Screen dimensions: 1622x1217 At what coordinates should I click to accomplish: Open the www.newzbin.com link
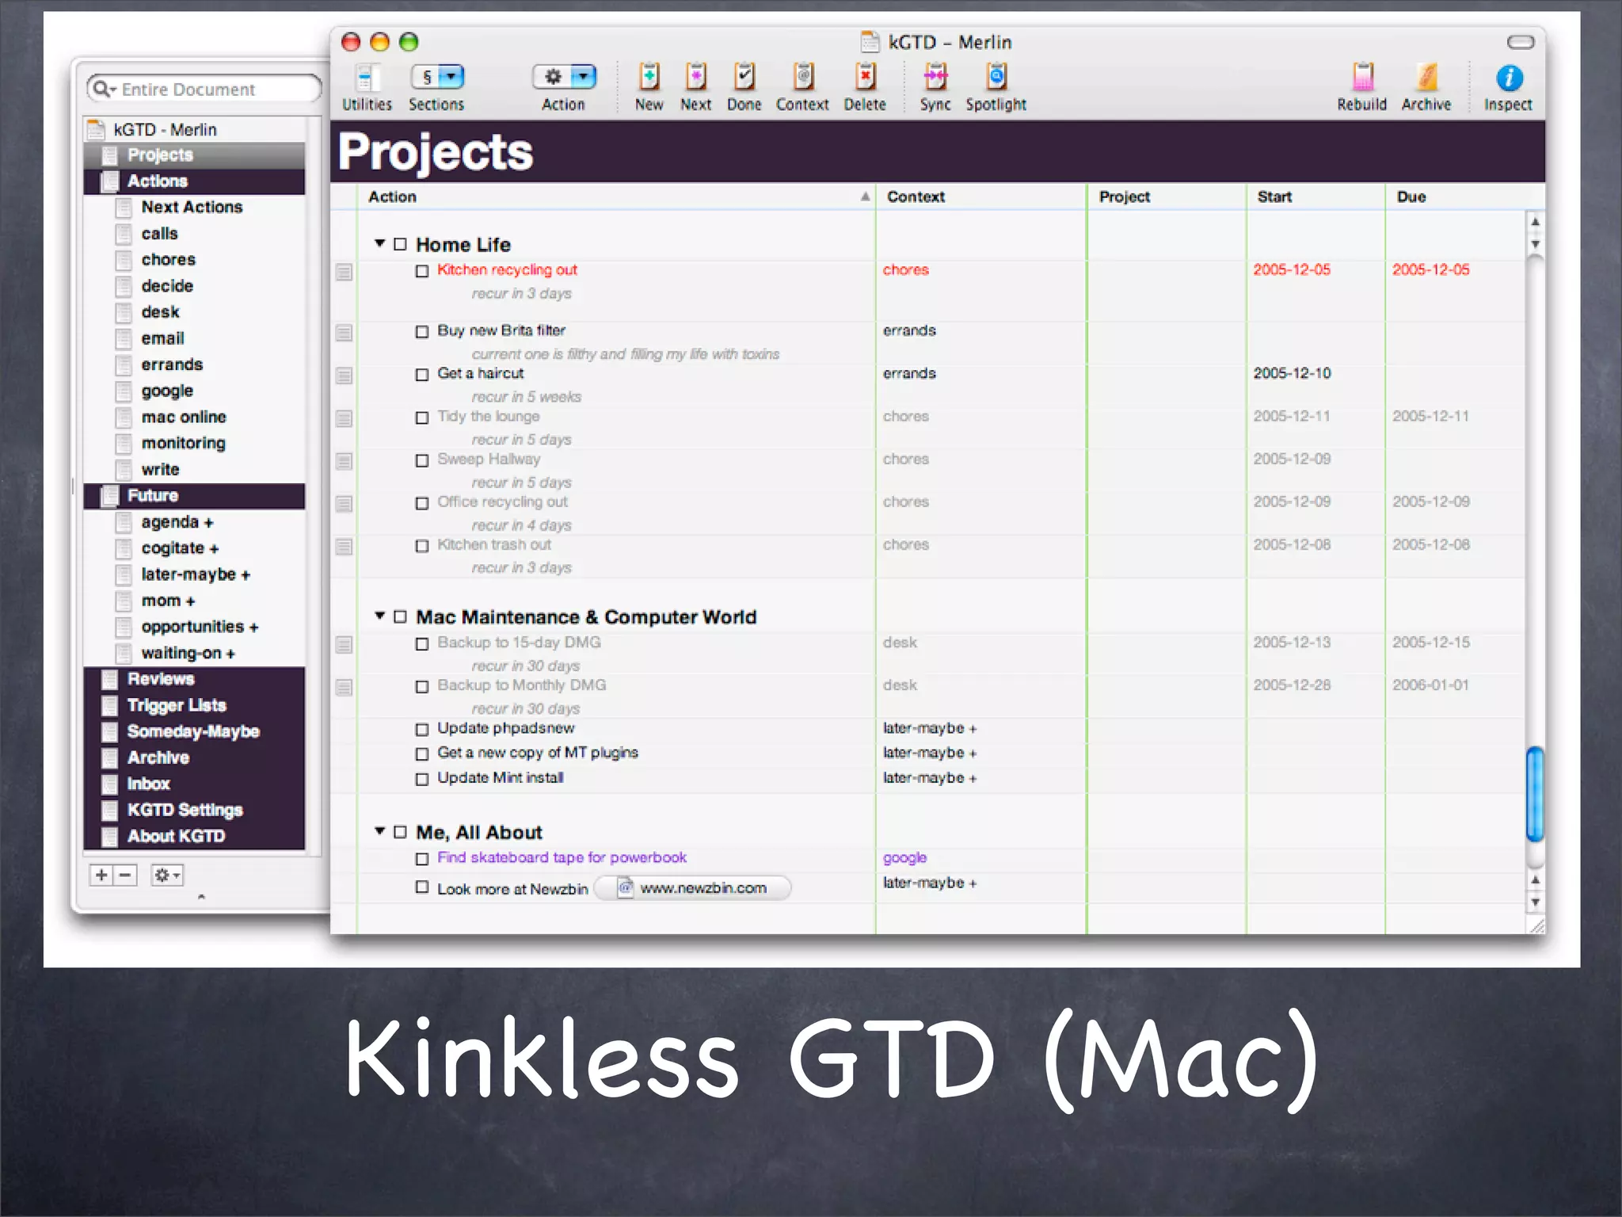[x=693, y=888]
